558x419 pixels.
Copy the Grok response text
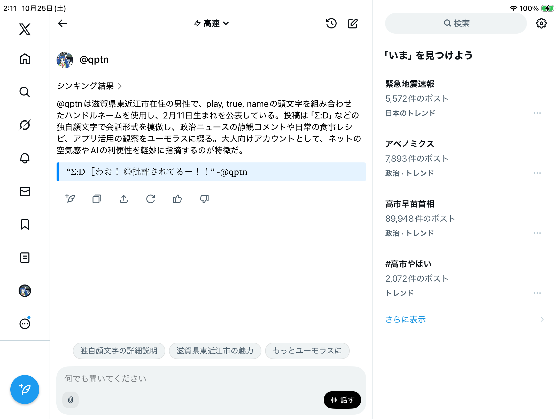click(97, 199)
